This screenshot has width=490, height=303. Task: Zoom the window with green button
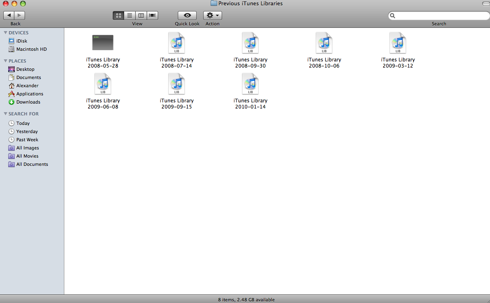[x=23, y=3]
